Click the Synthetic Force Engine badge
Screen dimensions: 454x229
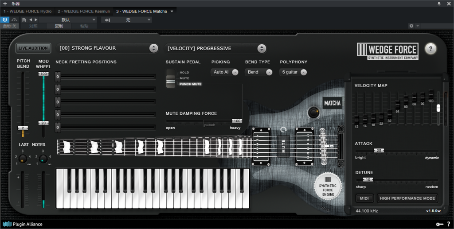tap(328, 186)
